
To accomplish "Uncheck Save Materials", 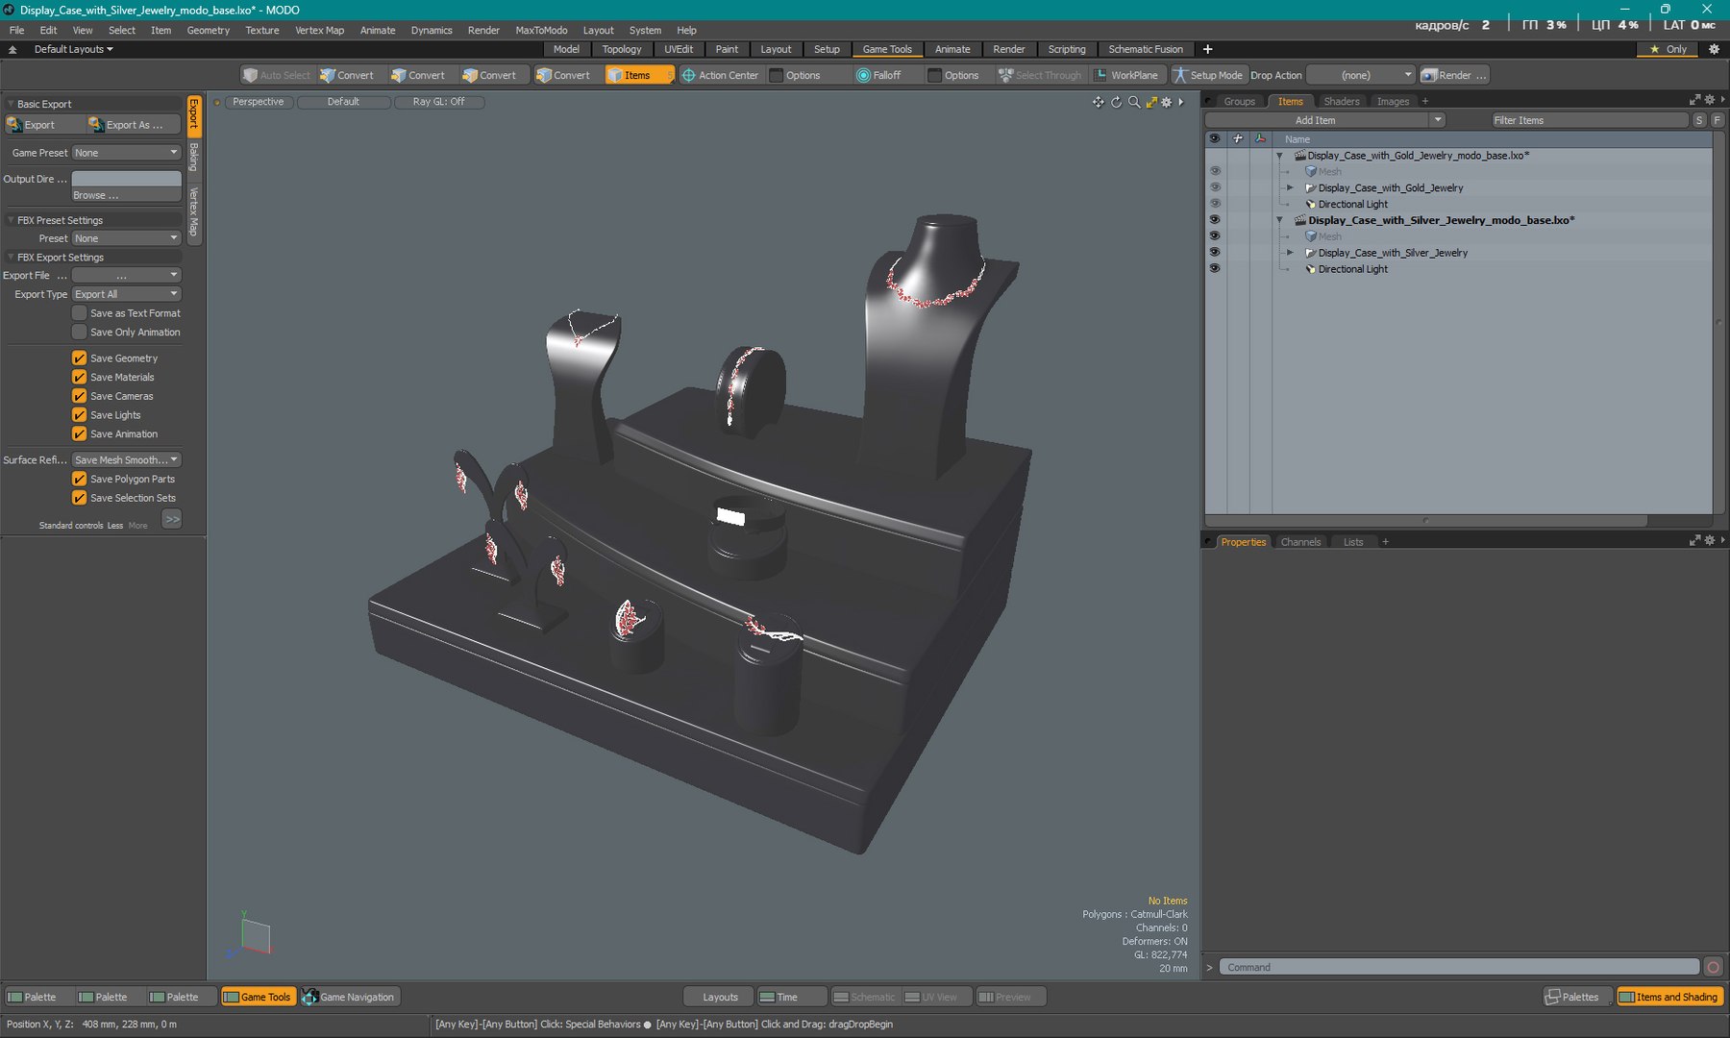I will [x=80, y=378].
